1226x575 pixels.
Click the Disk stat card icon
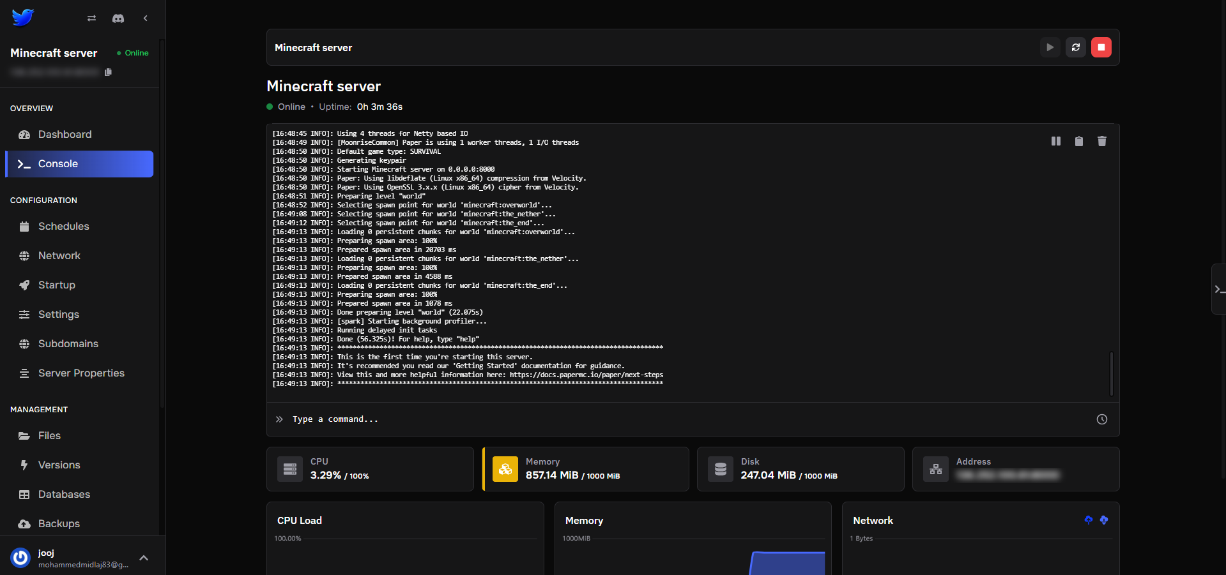[x=721, y=469]
